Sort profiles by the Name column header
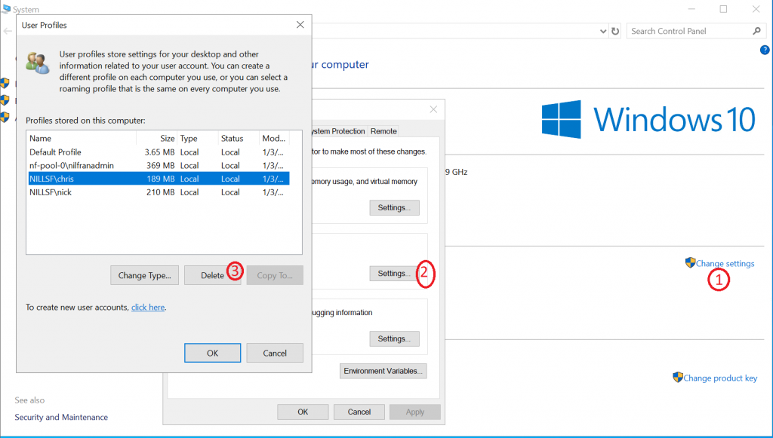The height and width of the screenshot is (438, 773). pyautogui.click(x=82, y=138)
